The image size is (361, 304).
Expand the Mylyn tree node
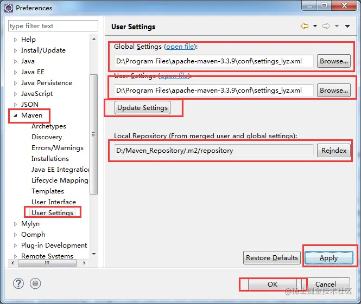click(x=15, y=224)
